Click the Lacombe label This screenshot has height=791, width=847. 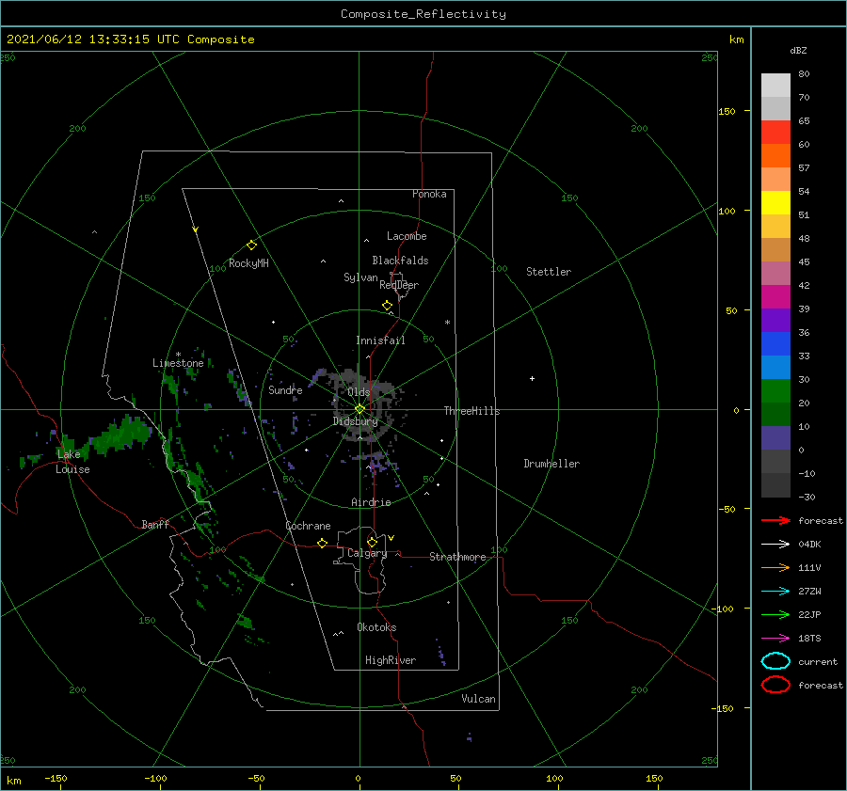tap(407, 236)
